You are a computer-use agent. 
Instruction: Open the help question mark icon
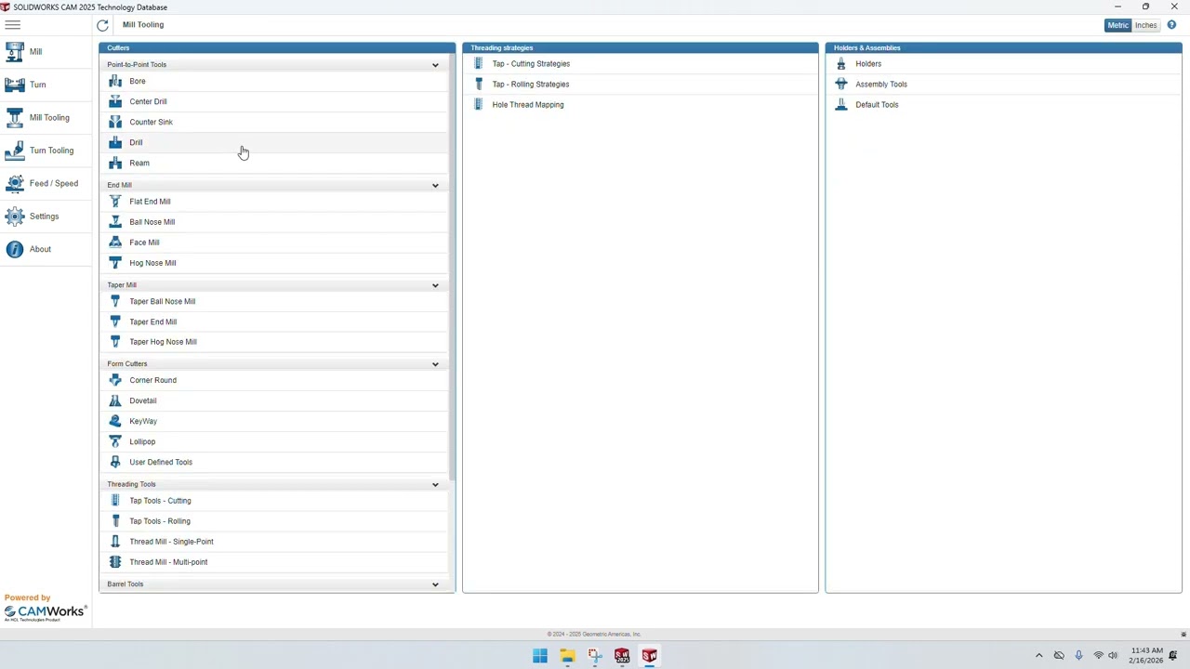tap(1170, 25)
